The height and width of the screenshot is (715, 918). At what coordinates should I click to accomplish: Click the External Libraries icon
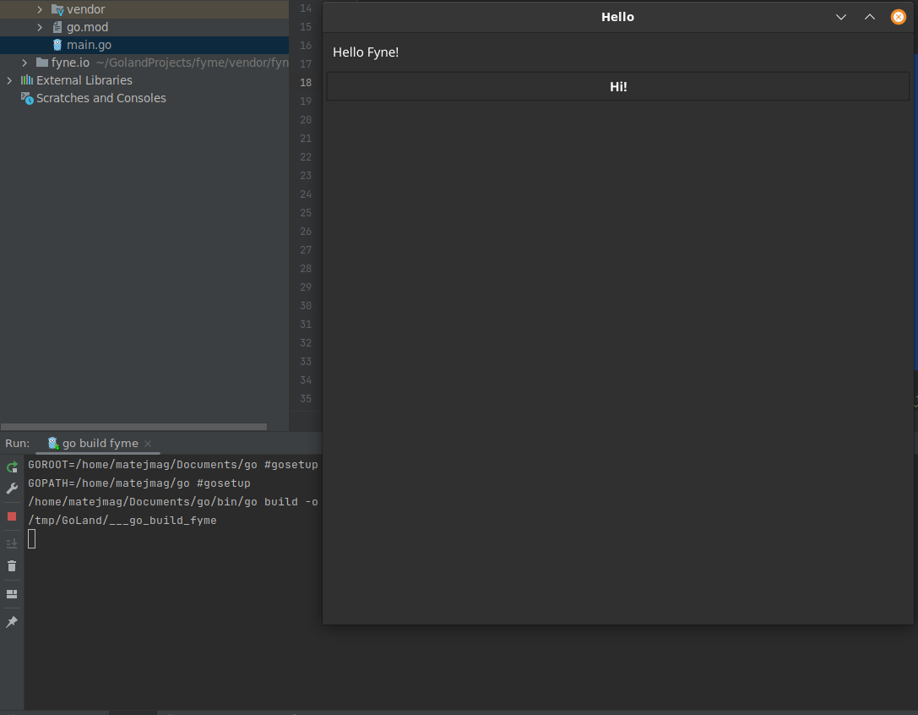(x=29, y=79)
